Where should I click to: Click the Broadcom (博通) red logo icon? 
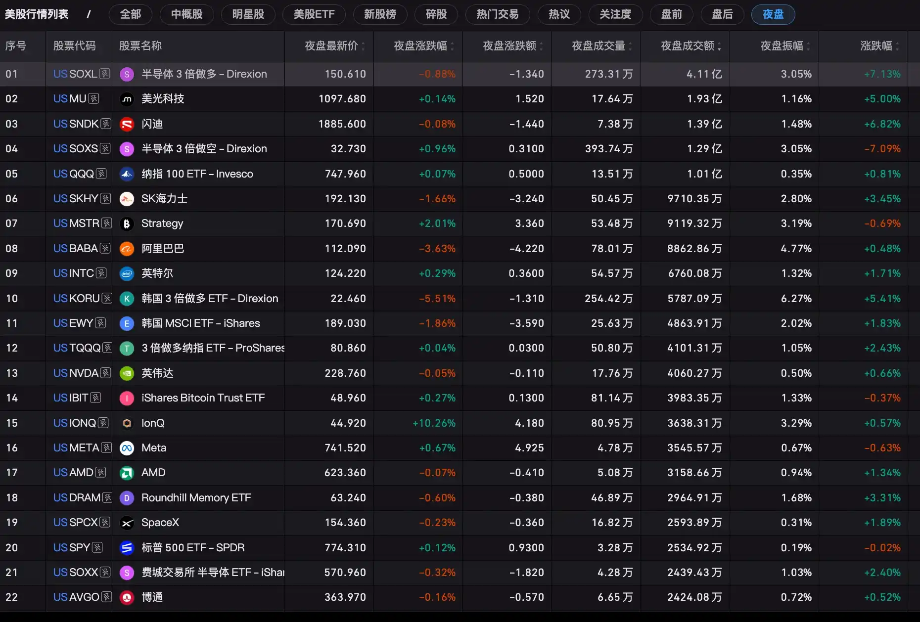point(127,597)
